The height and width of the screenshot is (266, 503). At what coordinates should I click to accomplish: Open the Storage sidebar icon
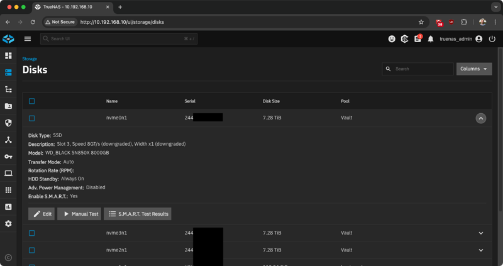(8, 72)
